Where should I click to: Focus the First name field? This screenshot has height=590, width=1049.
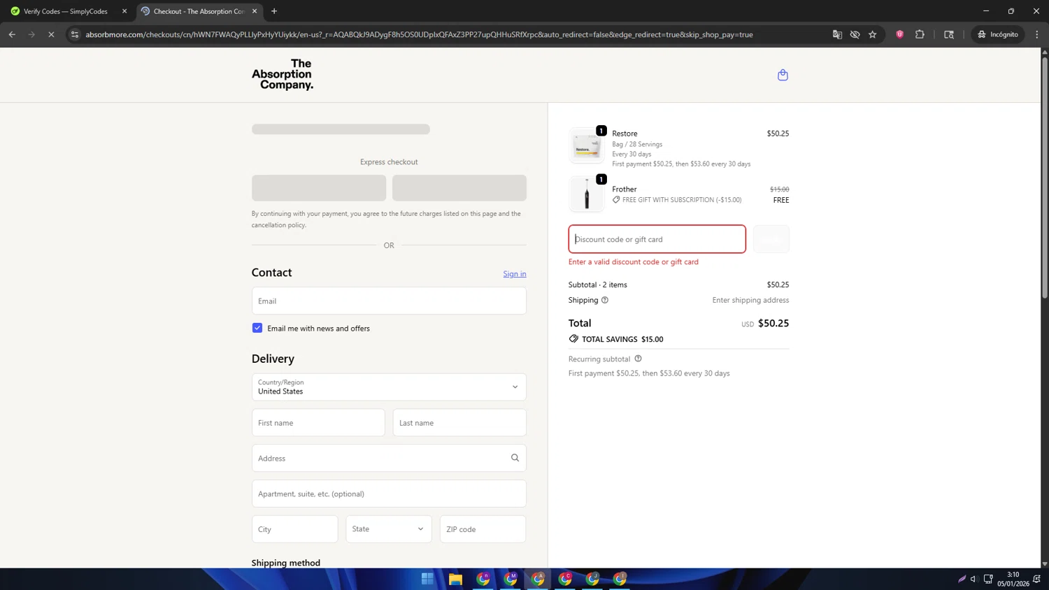318,423
